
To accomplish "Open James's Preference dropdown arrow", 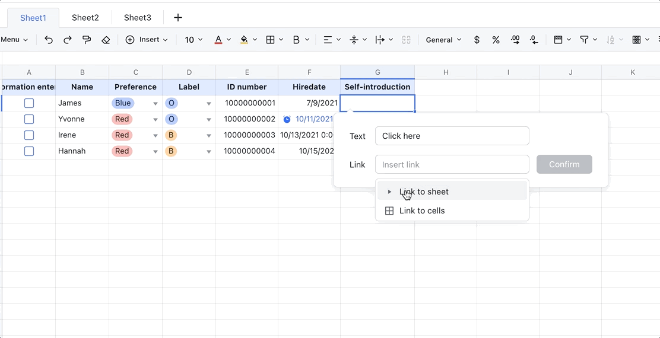I will [156, 104].
